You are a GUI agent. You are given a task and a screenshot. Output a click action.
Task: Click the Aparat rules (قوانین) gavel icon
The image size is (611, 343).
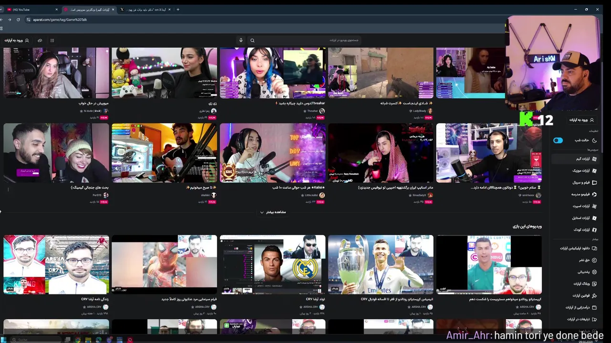pos(594,296)
